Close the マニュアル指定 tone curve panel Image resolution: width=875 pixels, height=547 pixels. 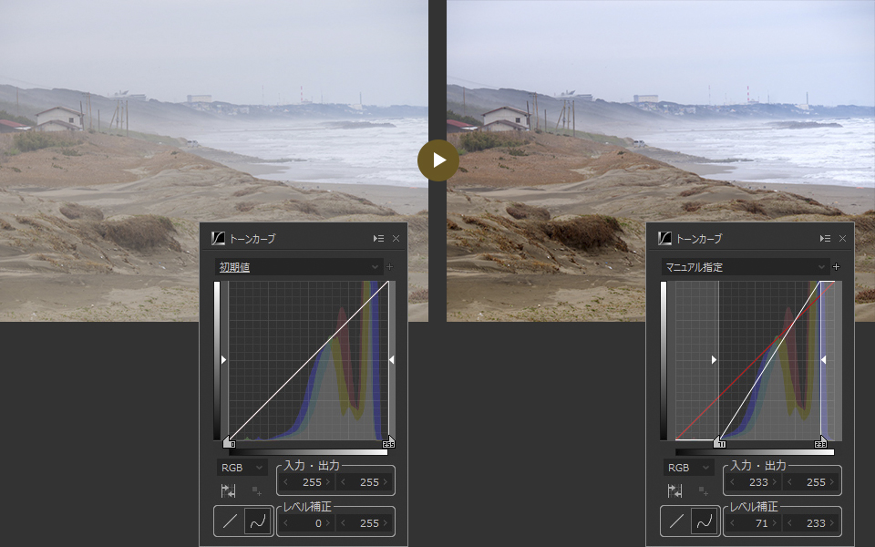(842, 239)
